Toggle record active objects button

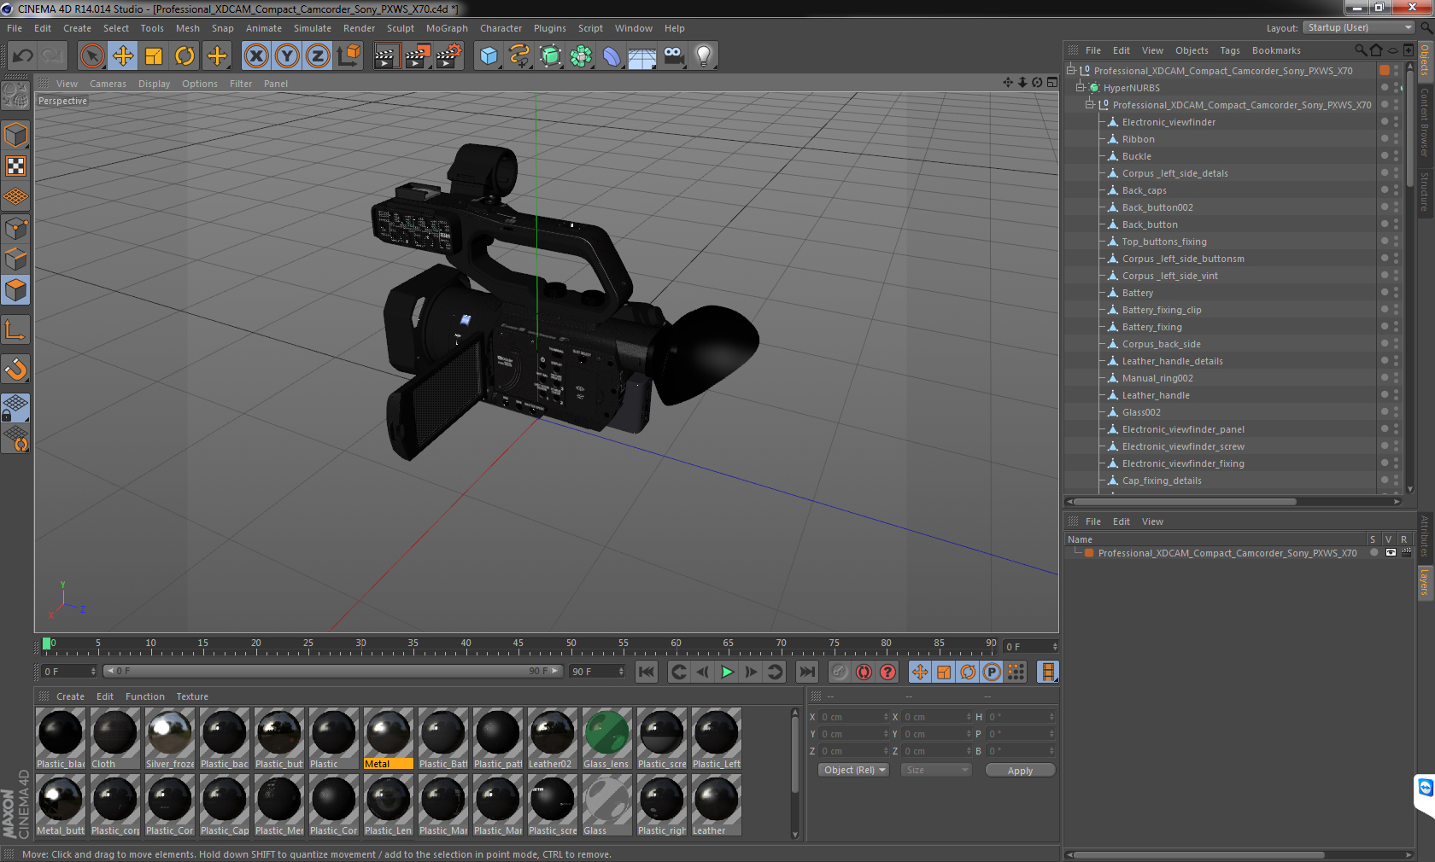pos(840,672)
